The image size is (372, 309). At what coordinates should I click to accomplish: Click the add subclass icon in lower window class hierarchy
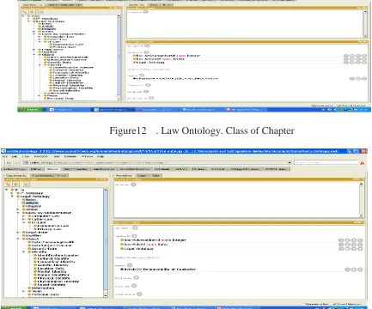click(x=9, y=185)
